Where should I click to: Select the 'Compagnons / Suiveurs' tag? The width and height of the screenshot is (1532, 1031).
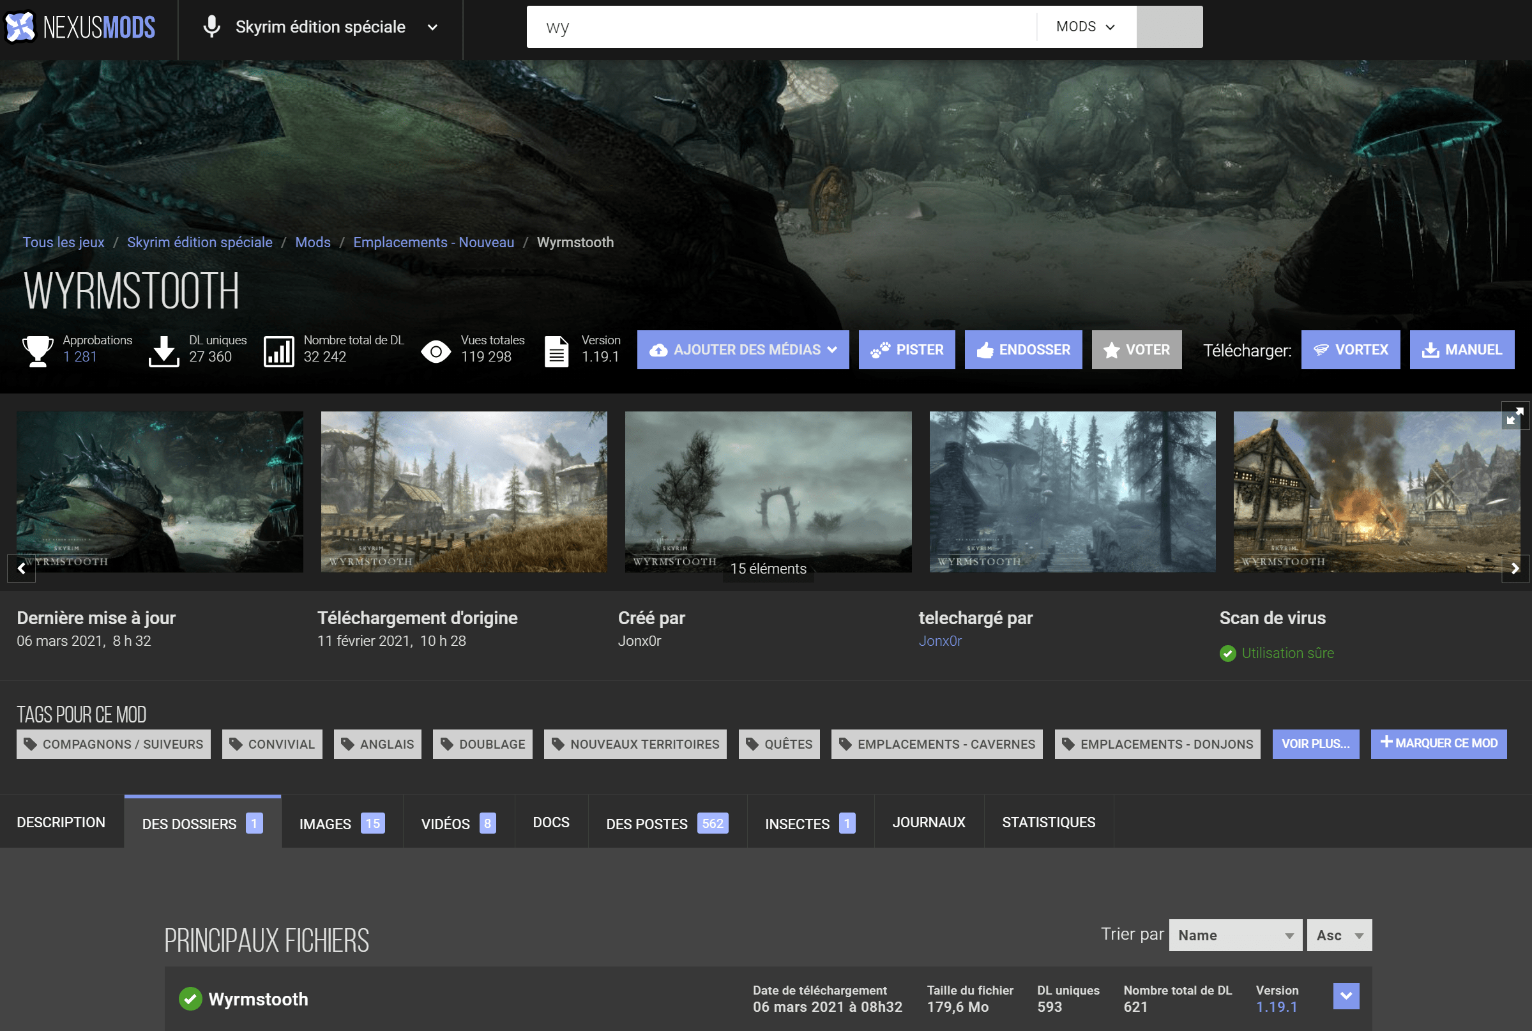[114, 744]
